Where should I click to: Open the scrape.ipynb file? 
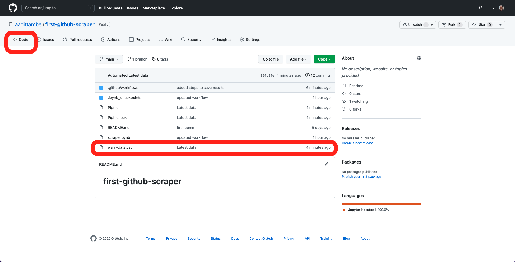click(119, 137)
